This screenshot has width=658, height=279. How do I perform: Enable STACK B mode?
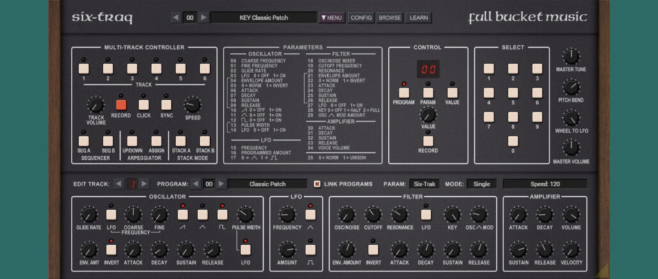pyautogui.click(x=205, y=141)
